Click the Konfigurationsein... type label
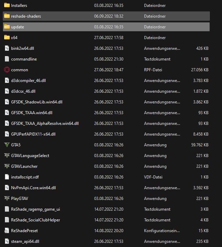 [x=162, y=231]
